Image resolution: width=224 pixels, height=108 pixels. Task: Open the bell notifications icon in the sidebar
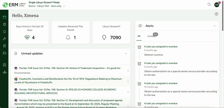point(4,31)
